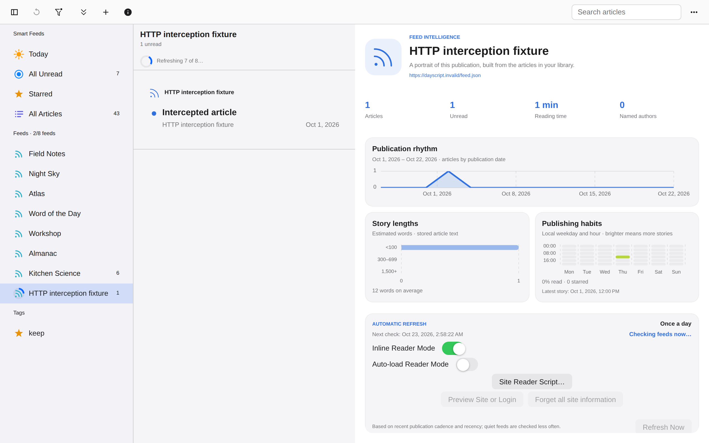The height and width of the screenshot is (443, 709).
Task: Click the Once a day refresh frequency
Action: [675, 323]
